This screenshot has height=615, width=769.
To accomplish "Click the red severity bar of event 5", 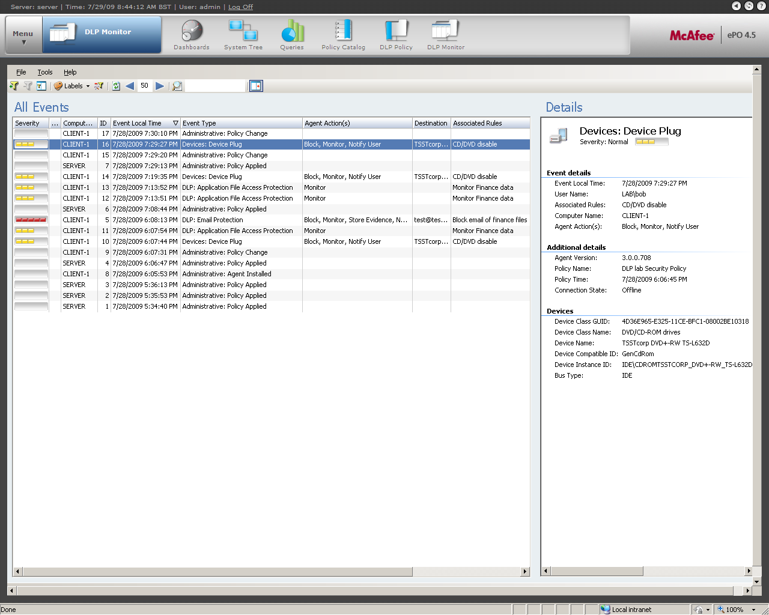I will [x=31, y=220].
